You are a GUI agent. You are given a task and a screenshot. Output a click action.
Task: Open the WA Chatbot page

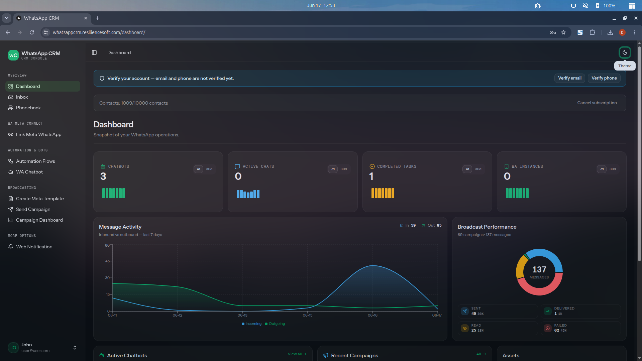coord(43,172)
